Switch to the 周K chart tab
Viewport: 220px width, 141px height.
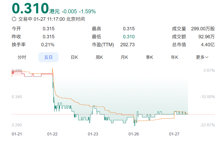click(99, 57)
